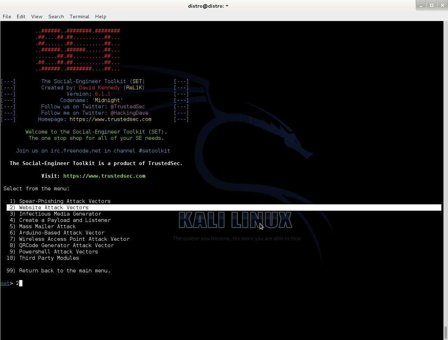Click '9) Powershell Attack Vectors' line
The height and width of the screenshot is (340, 448).
[x=54, y=252]
